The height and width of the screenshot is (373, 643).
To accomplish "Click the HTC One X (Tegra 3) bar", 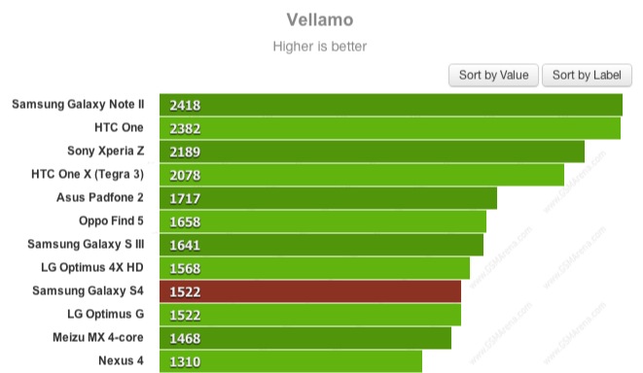I will tap(362, 175).
